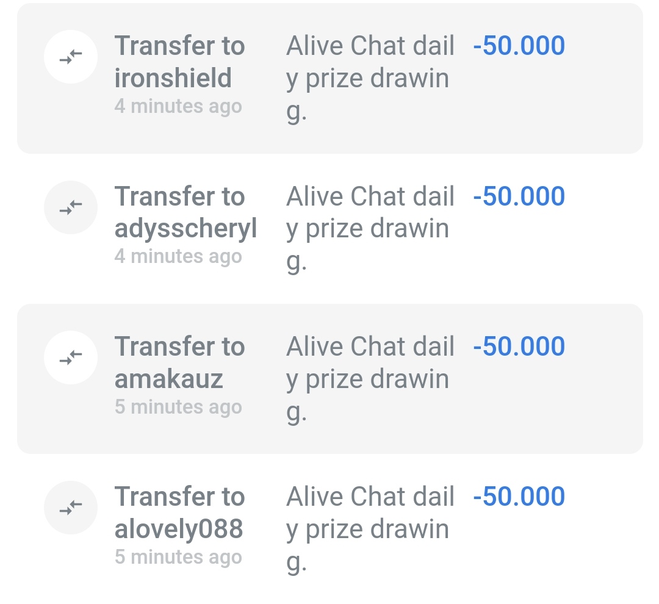Select the -50.000 amount for adysscheryl
The image size is (659, 604).
pos(519,196)
